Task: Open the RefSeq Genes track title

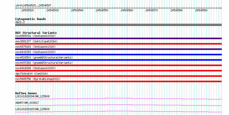Action: point(26,93)
